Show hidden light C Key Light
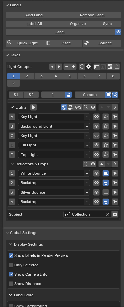 (96, 136)
